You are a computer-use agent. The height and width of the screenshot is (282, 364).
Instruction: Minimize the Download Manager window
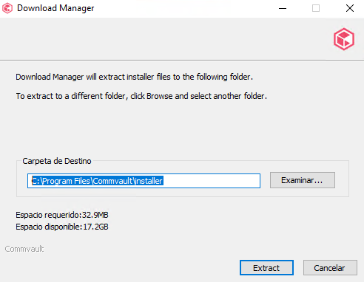(283, 8)
